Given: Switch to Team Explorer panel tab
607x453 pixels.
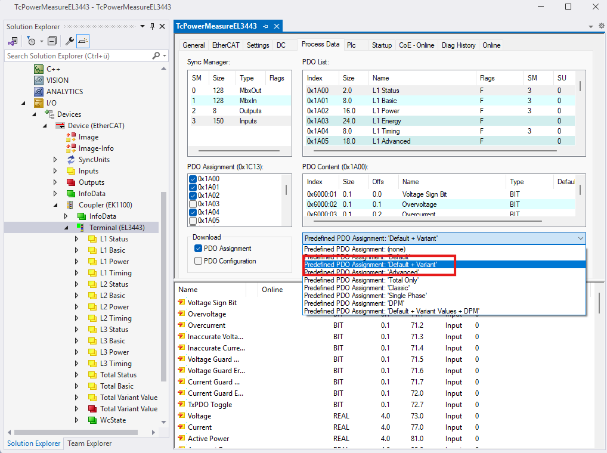Looking at the screenshot, I should [x=89, y=443].
